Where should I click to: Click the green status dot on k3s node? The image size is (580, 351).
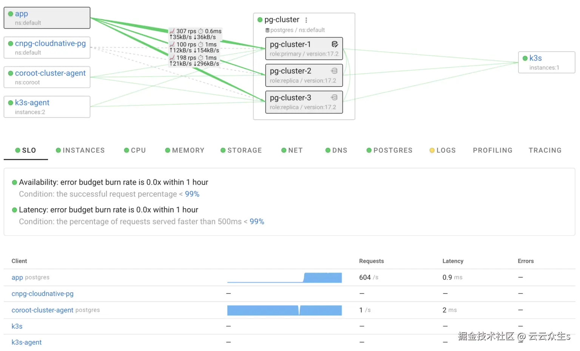[525, 58]
